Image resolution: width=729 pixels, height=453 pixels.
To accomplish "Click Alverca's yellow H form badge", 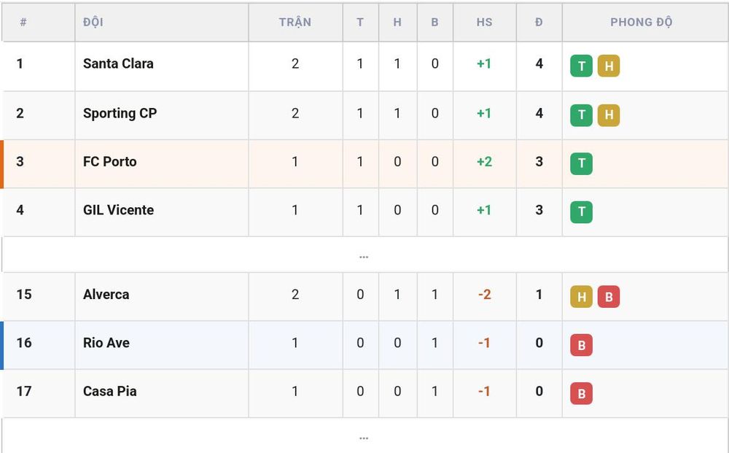I will [x=581, y=297].
